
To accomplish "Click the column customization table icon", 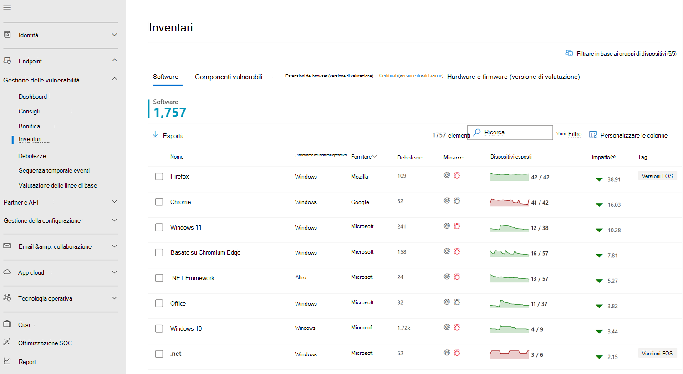I will [593, 134].
